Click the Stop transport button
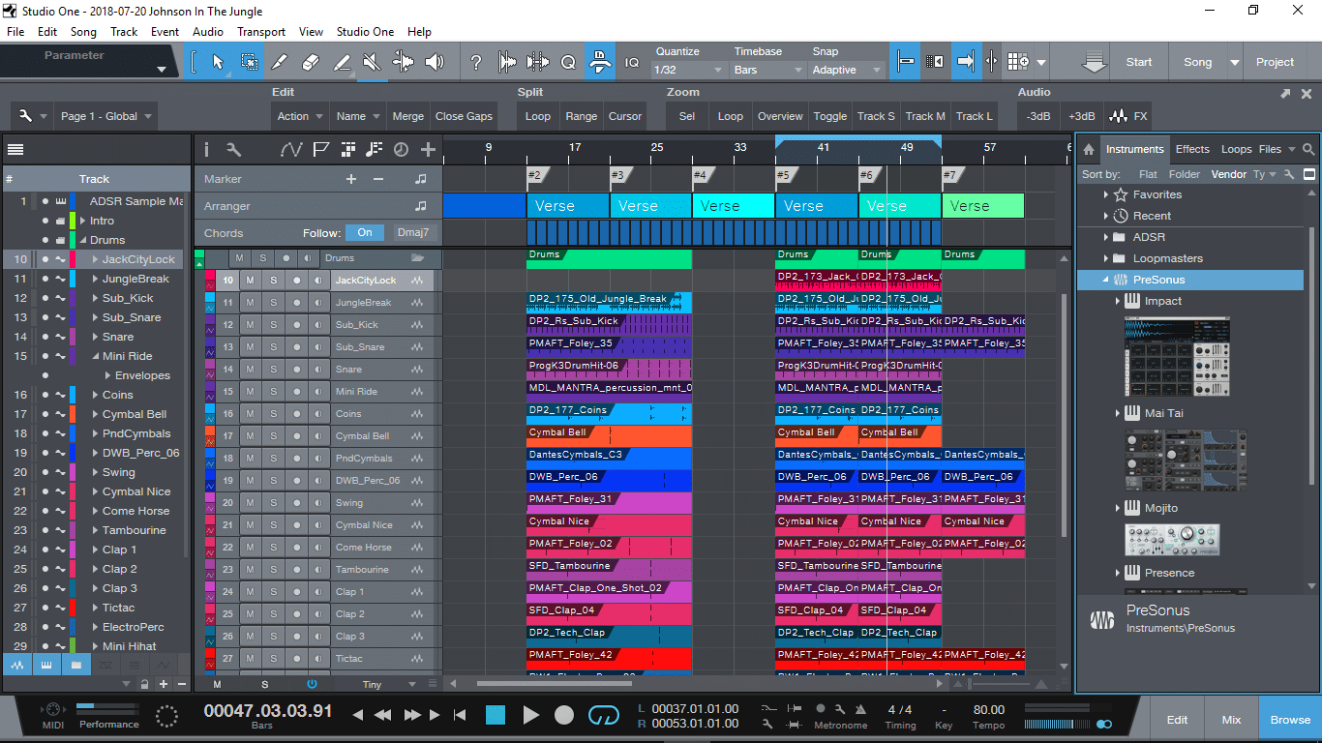1322x743 pixels. [x=496, y=715]
